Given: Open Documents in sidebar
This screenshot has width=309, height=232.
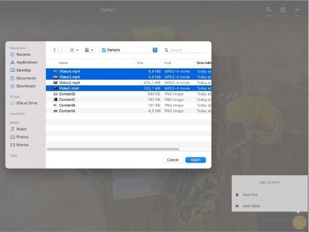Looking at the screenshot, I should (x=24, y=78).
